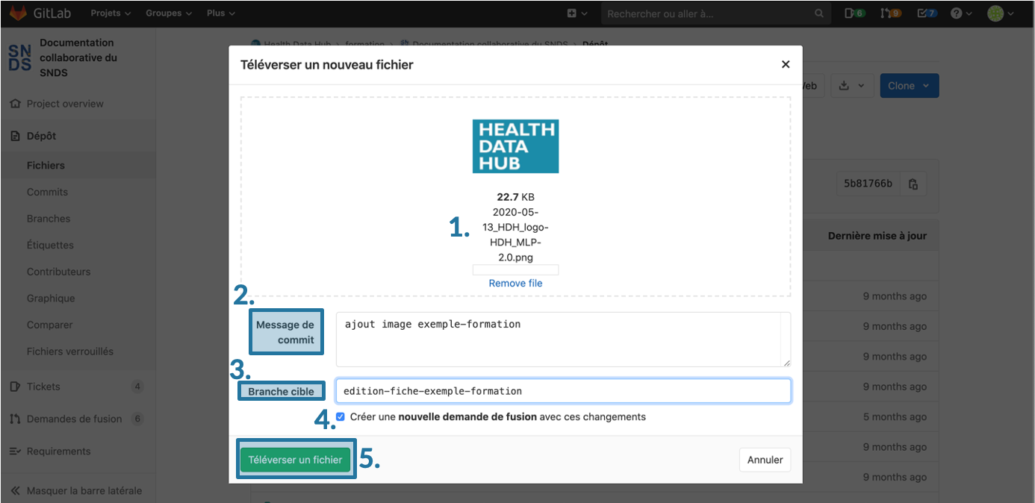Copy commit SHA with clipboard icon
The image size is (1035, 503).
point(913,184)
